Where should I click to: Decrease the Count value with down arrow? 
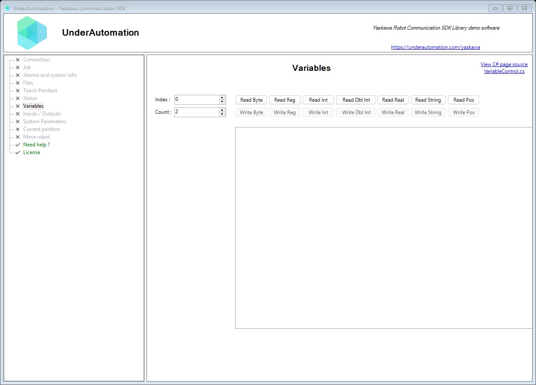pos(222,114)
